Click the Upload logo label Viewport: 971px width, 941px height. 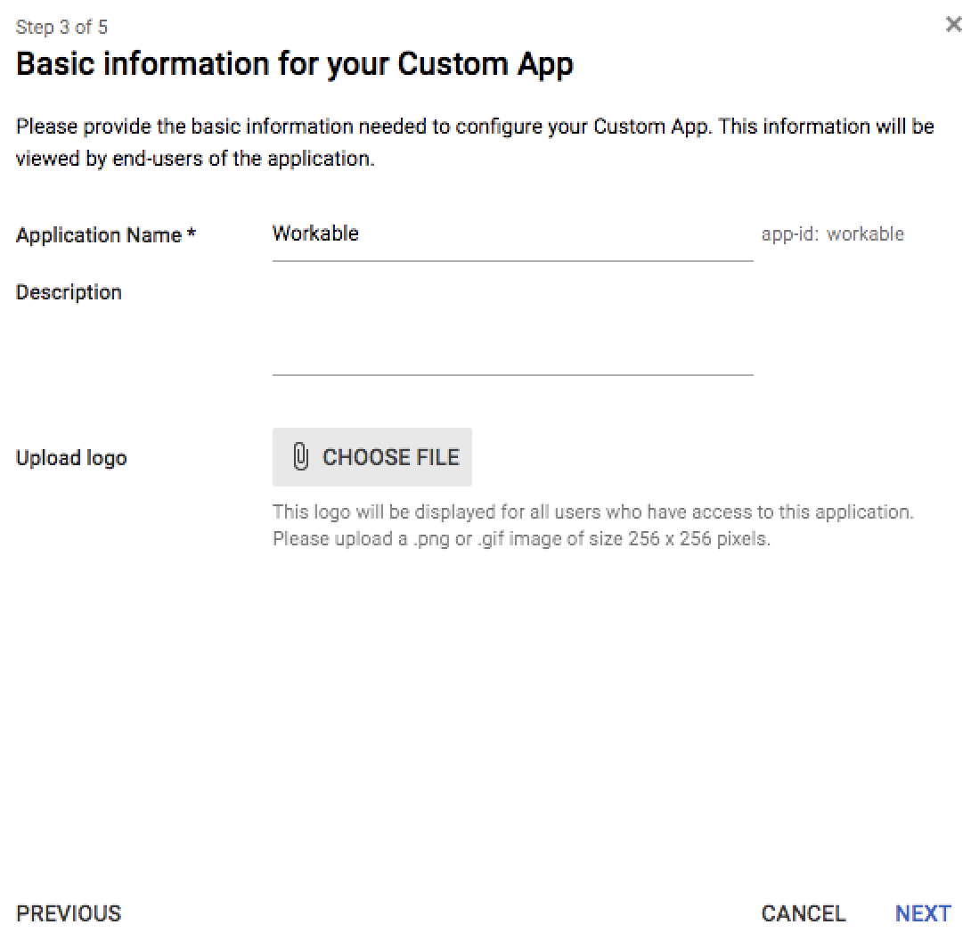tap(71, 458)
